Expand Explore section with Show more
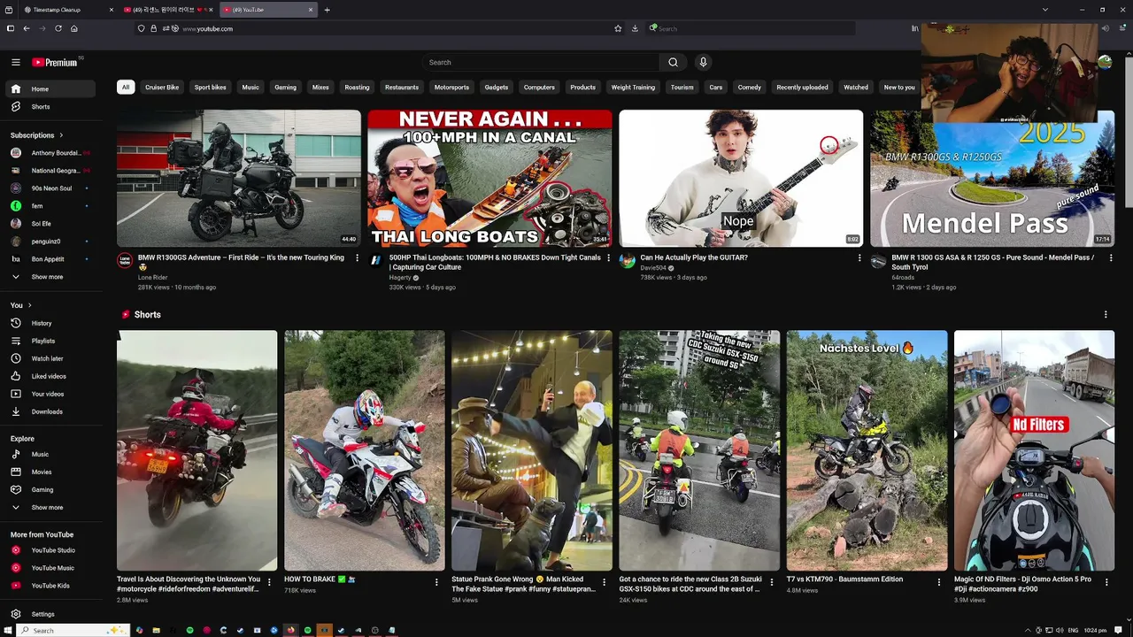The width and height of the screenshot is (1133, 637). tap(50, 508)
